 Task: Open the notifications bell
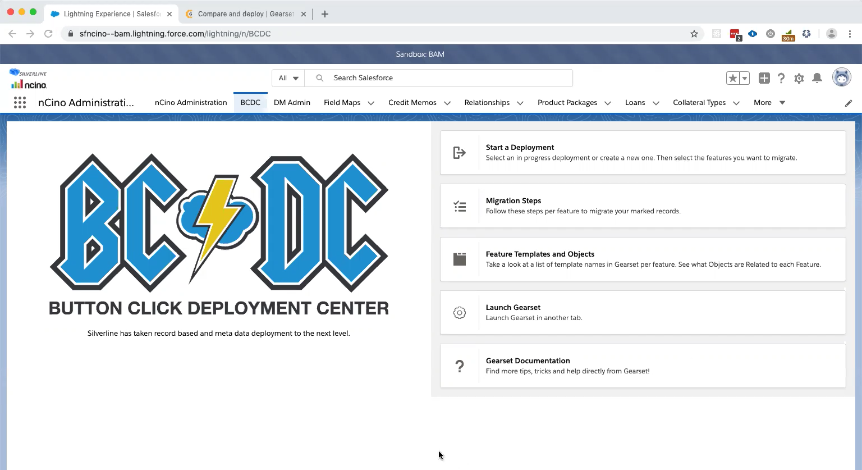pos(817,79)
